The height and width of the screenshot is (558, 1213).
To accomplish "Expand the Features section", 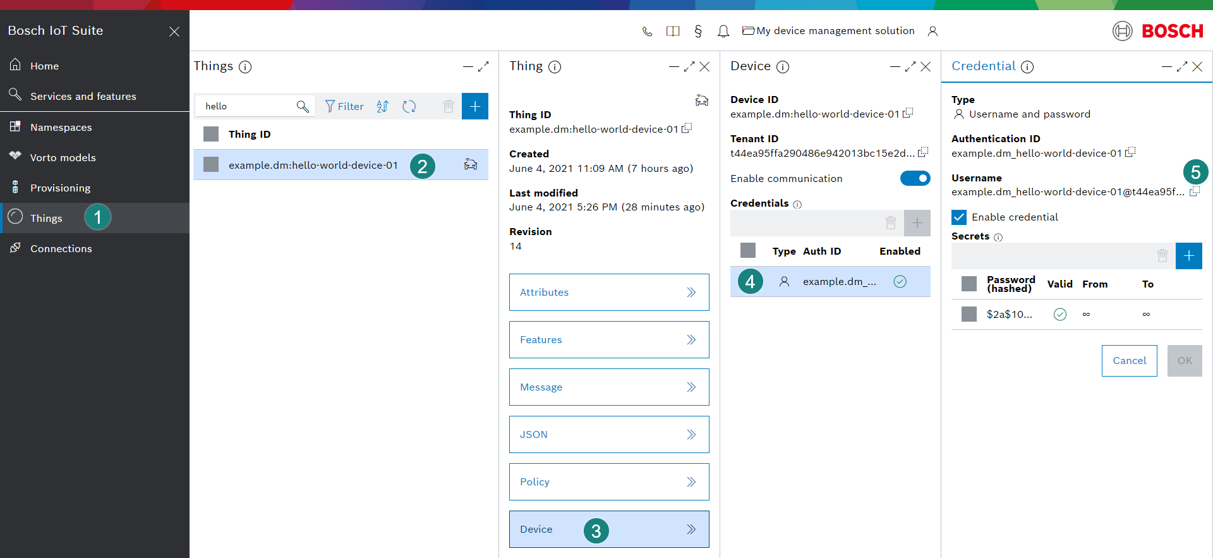I will [x=609, y=339].
